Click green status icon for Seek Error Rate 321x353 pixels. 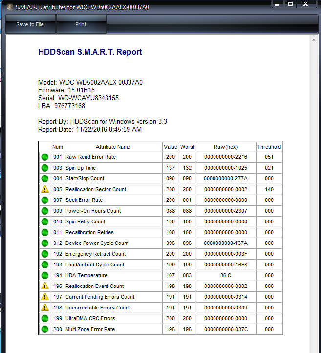click(x=45, y=200)
